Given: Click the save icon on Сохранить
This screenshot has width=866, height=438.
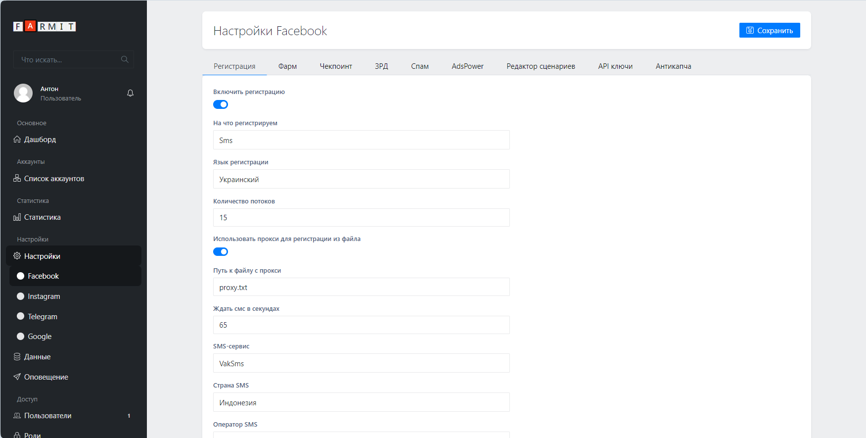Looking at the screenshot, I should 750,30.
